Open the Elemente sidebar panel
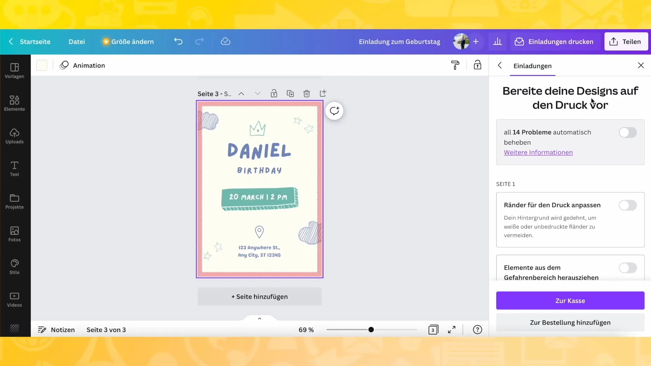 click(14, 103)
